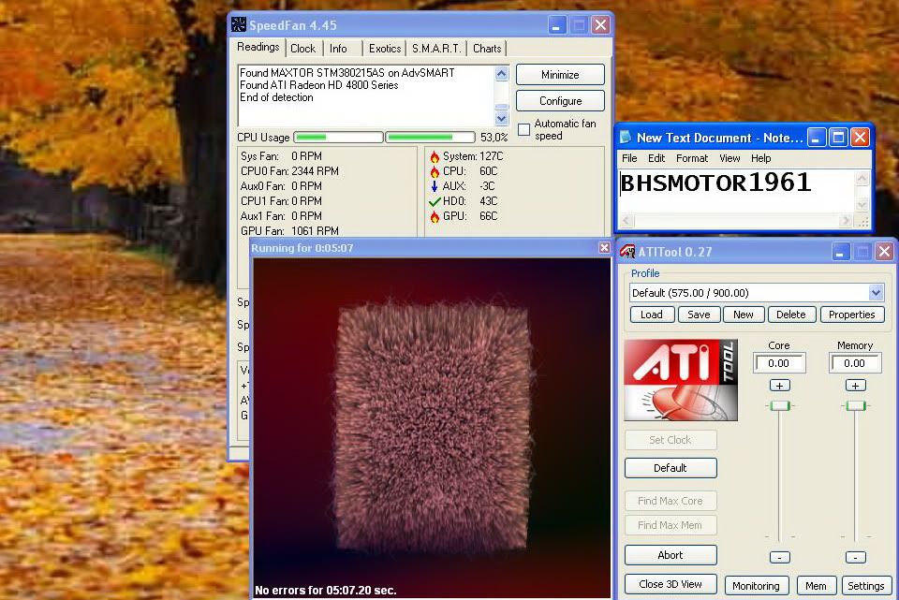Open Notepad's Help menu
Image resolution: width=899 pixels, height=600 pixels.
(760, 158)
